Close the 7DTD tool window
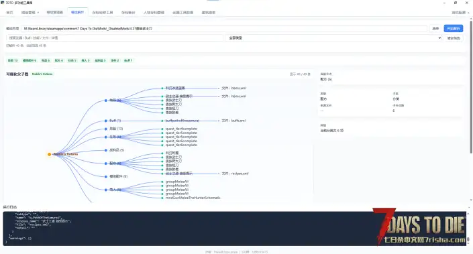Viewport: 473px width, 254px height. point(467,3)
